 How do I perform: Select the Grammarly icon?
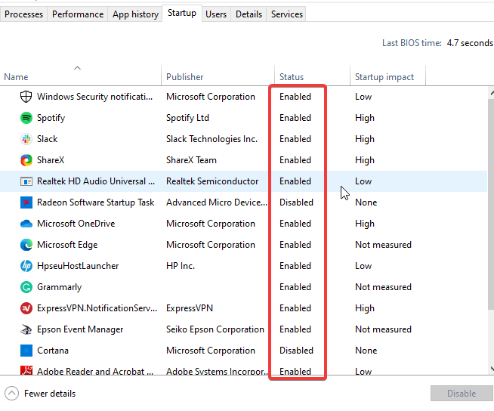[26, 287]
